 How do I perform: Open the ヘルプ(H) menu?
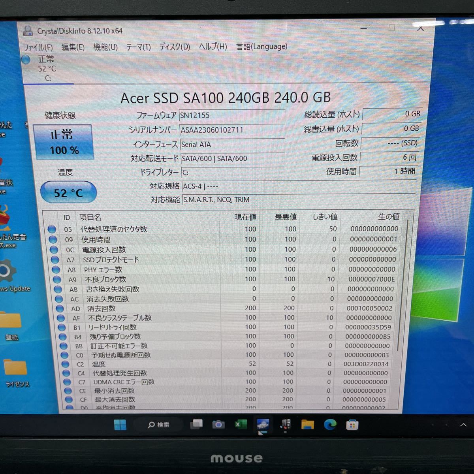click(x=213, y=46)
